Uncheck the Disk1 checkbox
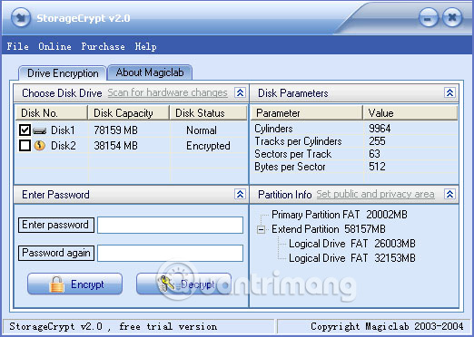 click(x=25, y=130)
